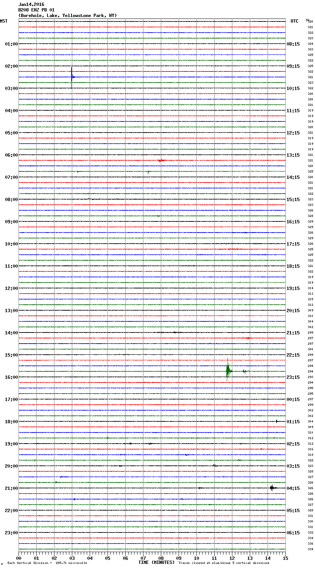Viewport: 315px width, 568px height.
Task: Click the DC value 336 in the right column
Action: click(311, 544)
